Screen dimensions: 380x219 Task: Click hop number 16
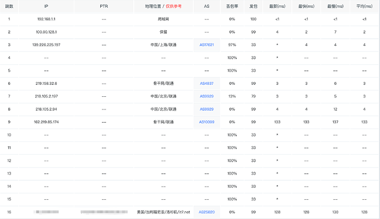pyautogui.click(x=9, y=212)
